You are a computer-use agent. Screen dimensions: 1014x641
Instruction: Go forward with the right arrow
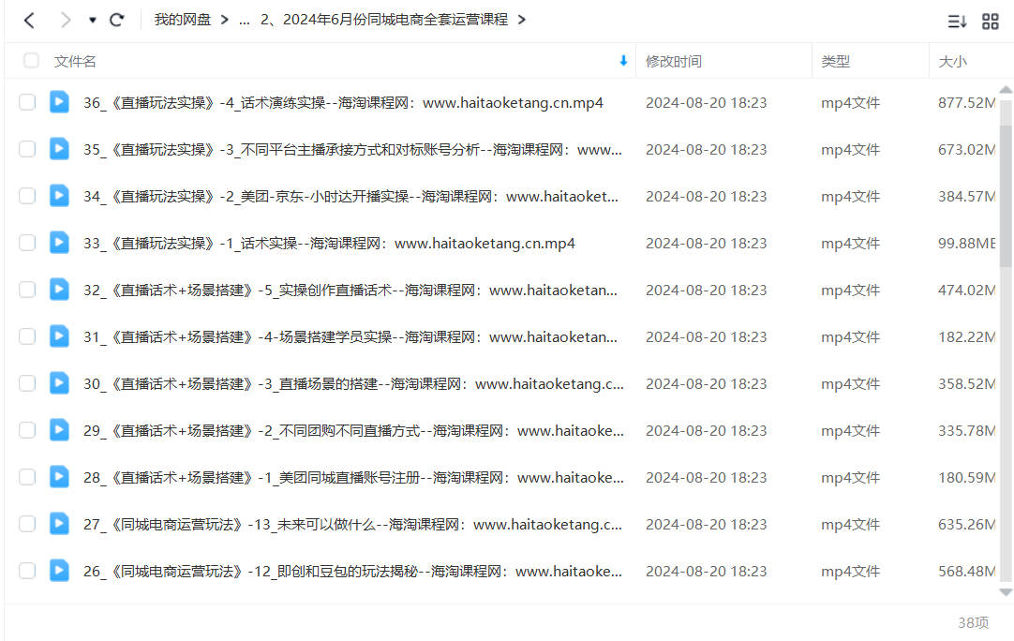[x=66, y=20]
